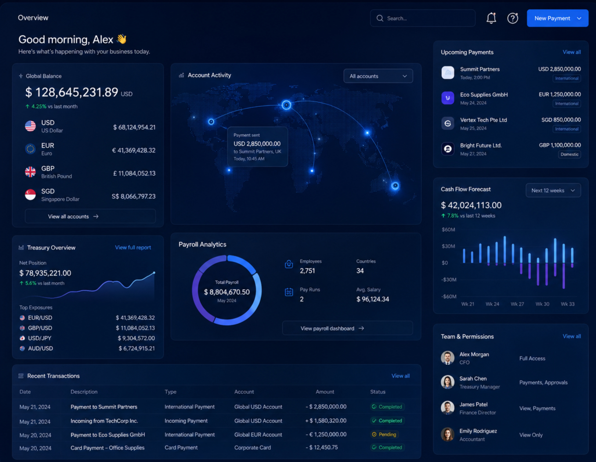Image resolution: width=596 pixels, height=462 pixels.
Task: Click the Treasury Overview chart icon
Action: 21,248
